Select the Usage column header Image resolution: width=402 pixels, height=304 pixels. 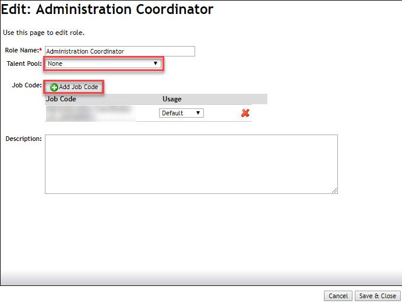172,99
